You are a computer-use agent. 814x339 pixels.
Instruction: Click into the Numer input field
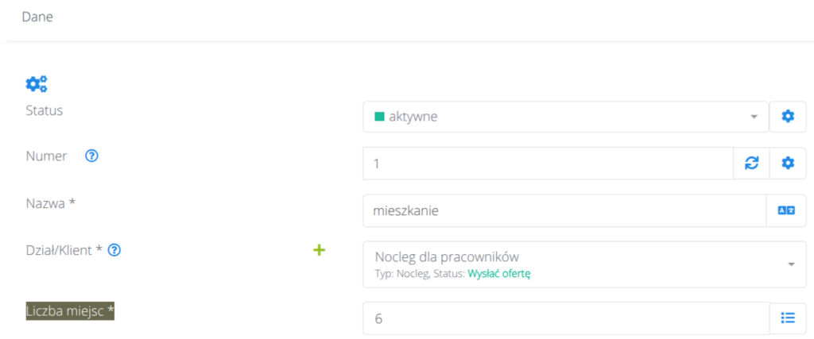click(547, 163)
